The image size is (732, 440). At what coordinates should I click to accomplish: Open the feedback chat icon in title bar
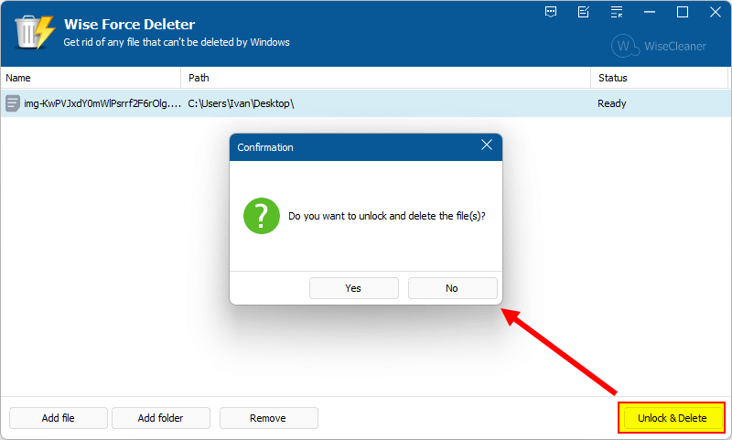[x=551, y=12]
